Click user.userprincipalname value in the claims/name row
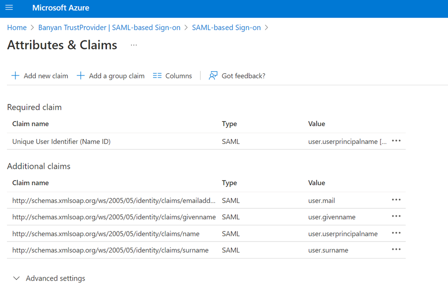Viewport: 448px width, 299px height. click(343, 234)
